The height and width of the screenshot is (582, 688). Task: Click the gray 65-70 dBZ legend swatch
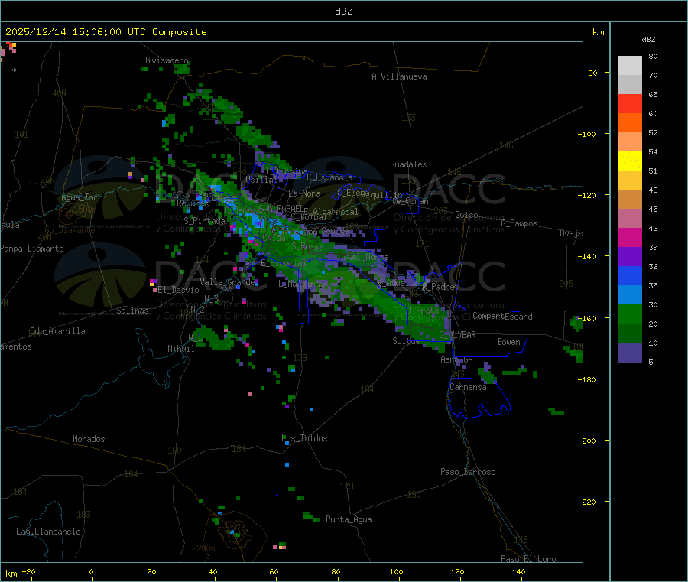[x=630, y=85]
